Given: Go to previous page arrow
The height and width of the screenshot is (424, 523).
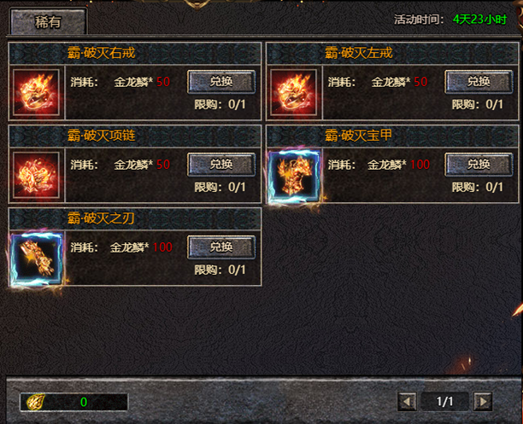Looking at the screenshot, I should point(407,401).
